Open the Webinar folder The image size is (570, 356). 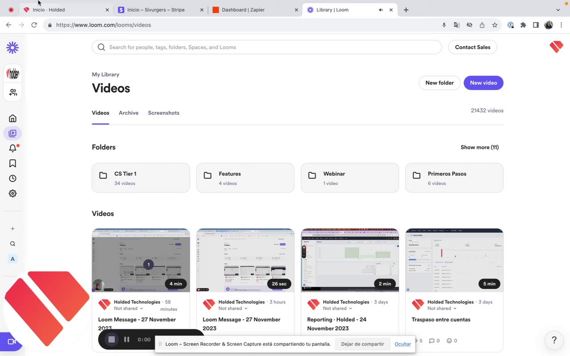point(350,178)
